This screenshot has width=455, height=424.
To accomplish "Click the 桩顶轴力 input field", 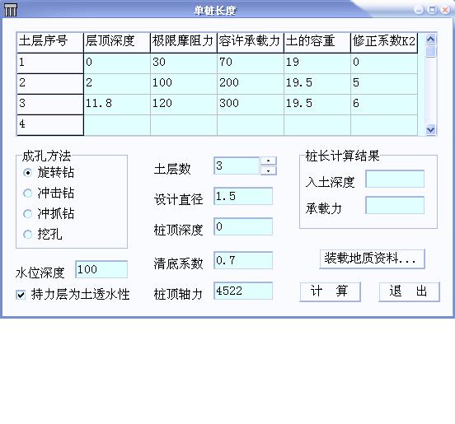I will pos(243,291).
